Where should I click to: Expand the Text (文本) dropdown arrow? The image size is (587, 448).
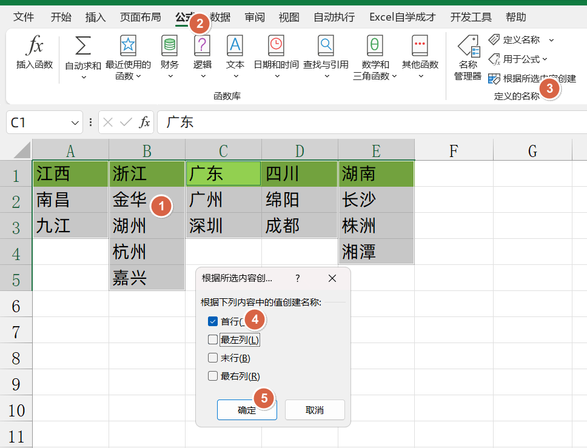coord(236,76)
